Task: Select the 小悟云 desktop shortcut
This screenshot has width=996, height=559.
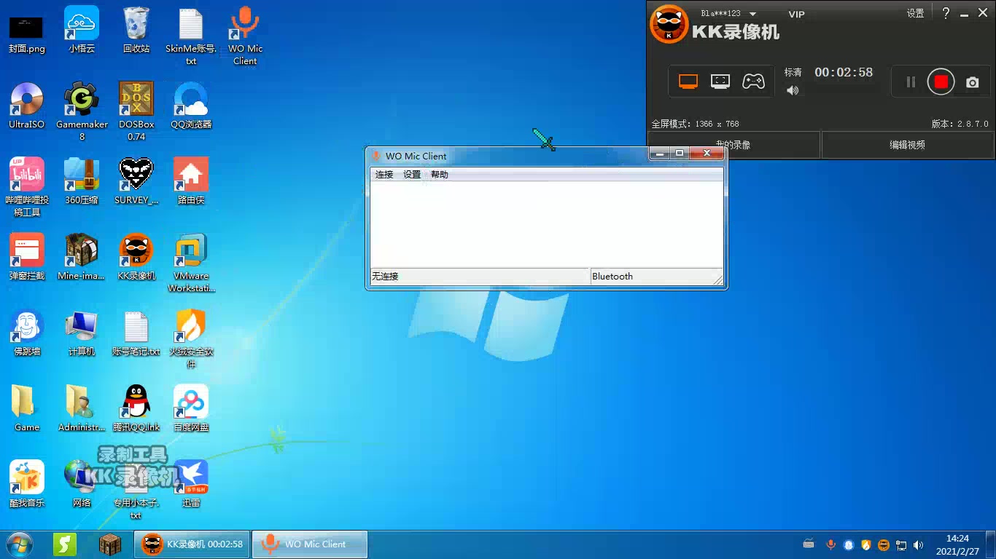Action: point(82,31)
